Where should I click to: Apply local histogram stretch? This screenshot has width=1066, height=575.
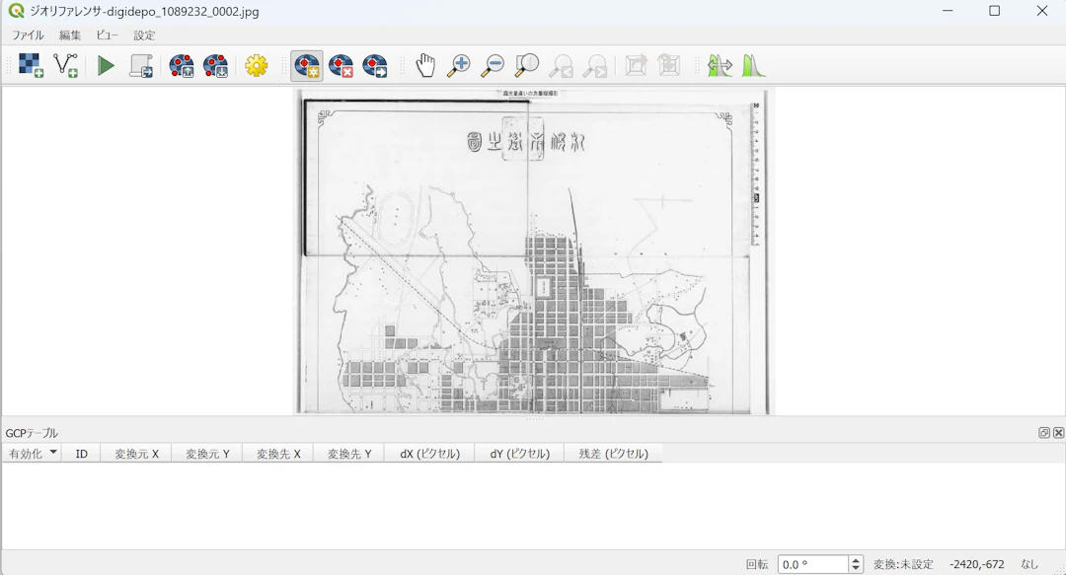753,65
